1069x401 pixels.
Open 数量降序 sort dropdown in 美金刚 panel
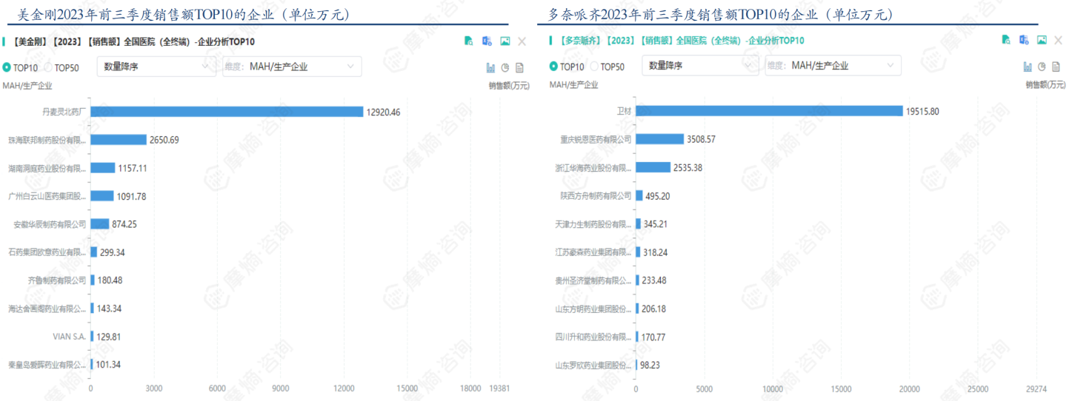pyautogui.click(x=156, y=67)
